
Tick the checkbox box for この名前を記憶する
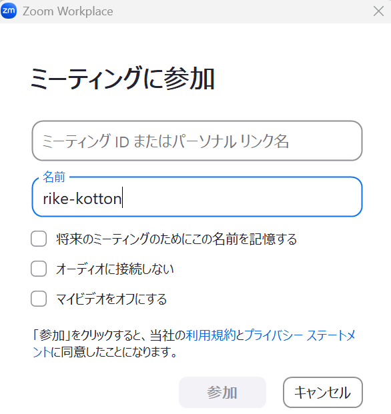pyautogui.click(x=39, y=239)
